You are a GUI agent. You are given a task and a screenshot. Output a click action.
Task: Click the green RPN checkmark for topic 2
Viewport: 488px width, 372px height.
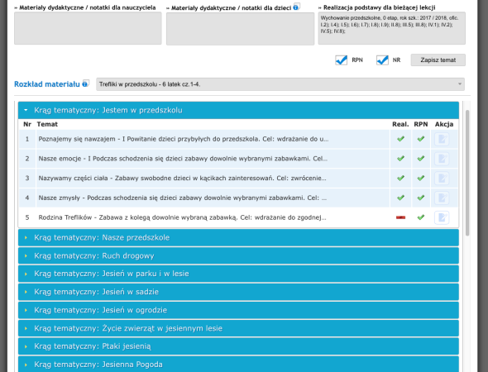[421, 159]
